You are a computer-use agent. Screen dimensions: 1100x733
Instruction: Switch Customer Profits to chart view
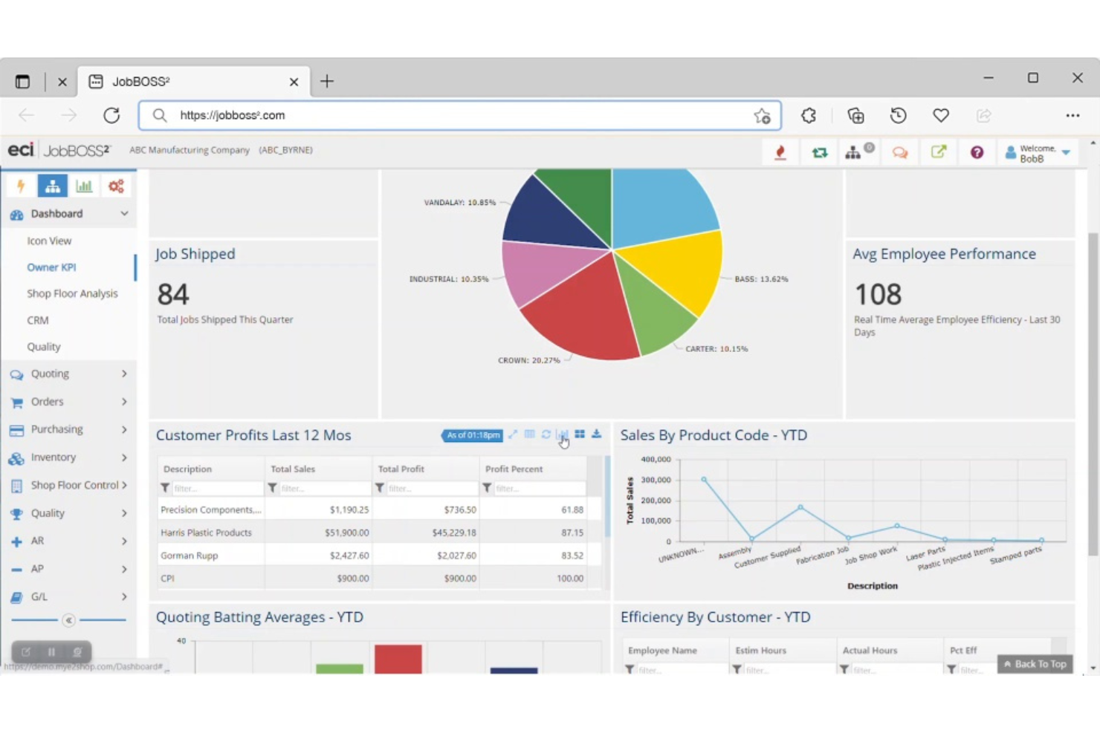coord(563,434)
